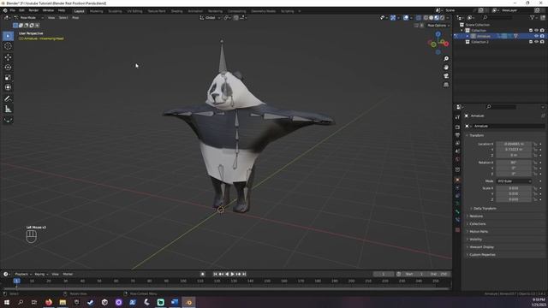Open the Tool properties tab

pyautogui.click(x=457, y=117)
